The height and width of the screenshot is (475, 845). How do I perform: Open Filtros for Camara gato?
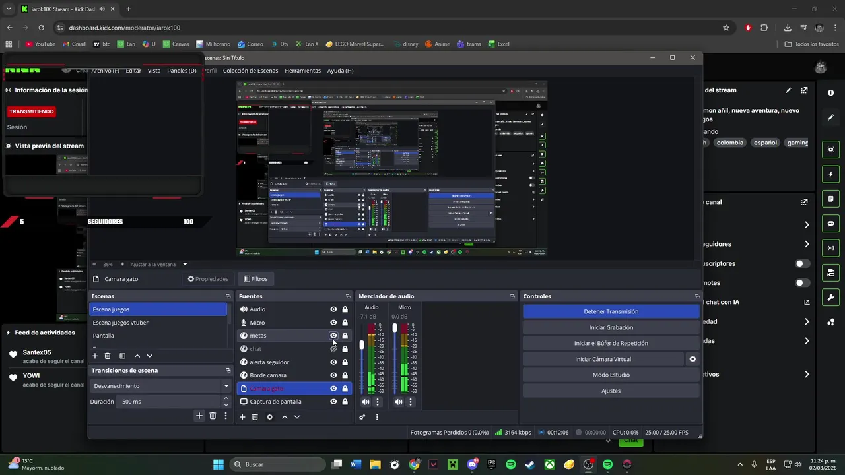pyautogui.click(x=255, y=279)
